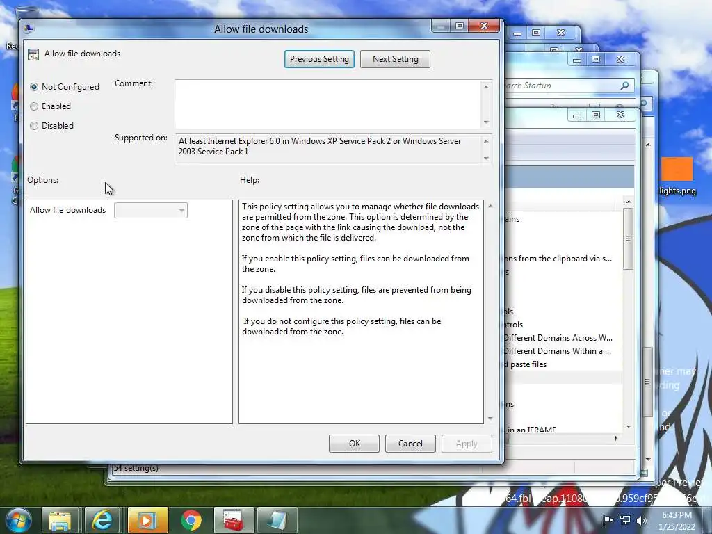
Task: Go to Next Setting
Action: 395,59
